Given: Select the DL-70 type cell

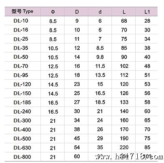Looking at the screenshot, I should (x=21, y=66).
